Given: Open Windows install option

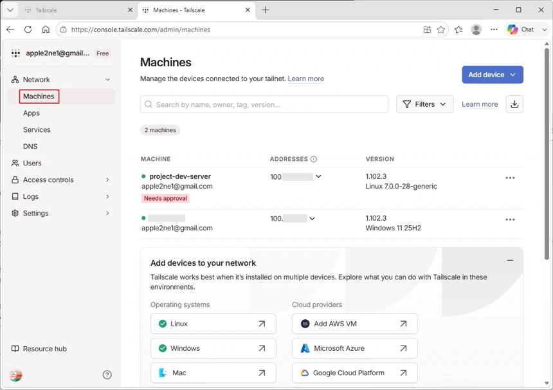Looking at the screenshot, I should [213, 348].
